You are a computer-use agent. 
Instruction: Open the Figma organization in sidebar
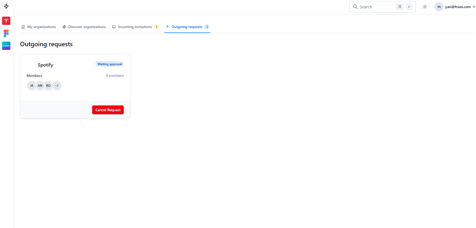[x=6, y=33]
